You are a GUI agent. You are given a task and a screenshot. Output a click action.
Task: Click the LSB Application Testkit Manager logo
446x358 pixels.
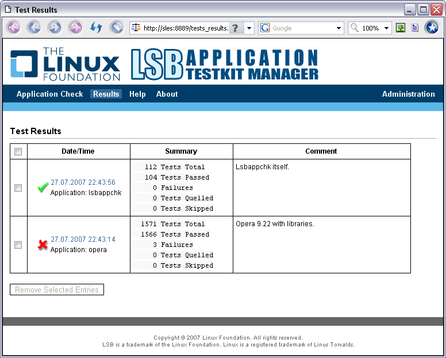coord(224,64)
